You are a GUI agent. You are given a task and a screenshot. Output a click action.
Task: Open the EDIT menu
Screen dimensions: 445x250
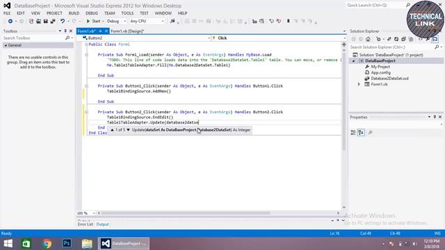click(21, 13)
